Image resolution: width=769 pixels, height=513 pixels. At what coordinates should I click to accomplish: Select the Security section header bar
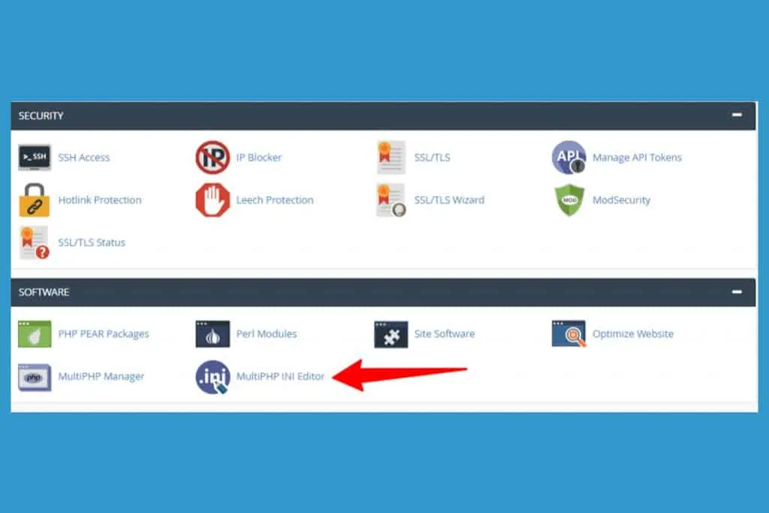pyautogui.click(x=383, y=116)
